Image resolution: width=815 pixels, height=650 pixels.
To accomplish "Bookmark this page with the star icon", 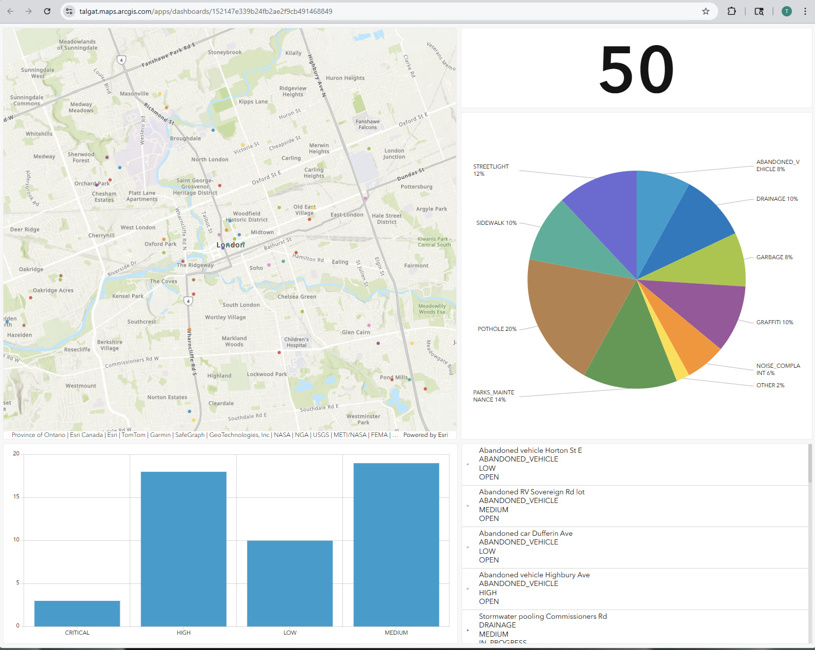I will (x=706, y=11).
